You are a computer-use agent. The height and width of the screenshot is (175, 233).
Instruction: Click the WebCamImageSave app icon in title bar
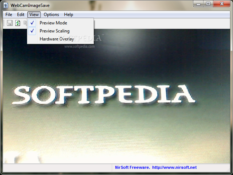[x=6, y=5]
